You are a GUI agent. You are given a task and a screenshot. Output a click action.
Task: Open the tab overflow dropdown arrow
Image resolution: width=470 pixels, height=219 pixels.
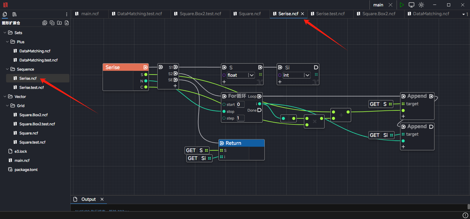click(464, 14)
